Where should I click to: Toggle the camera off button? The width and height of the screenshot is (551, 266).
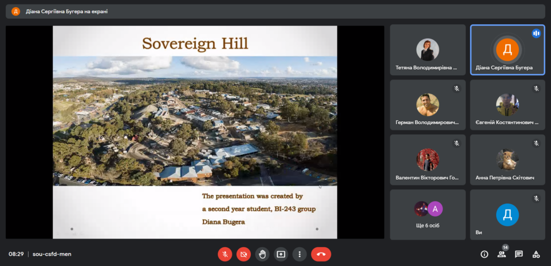pos(244,254)
